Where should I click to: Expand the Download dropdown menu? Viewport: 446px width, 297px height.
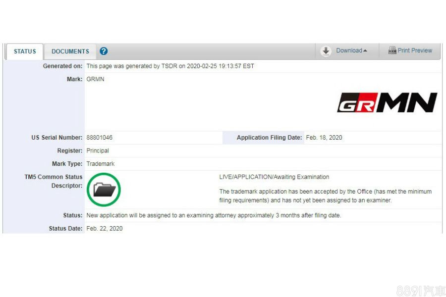(351, 50)
